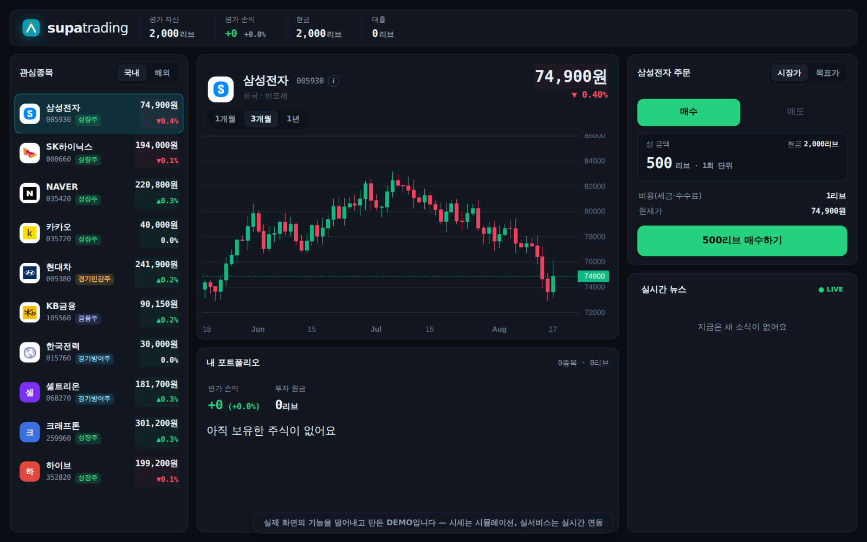Click the NAVER logo icon
This screenshot has height=542, width=867.
(x=30, y=193)
